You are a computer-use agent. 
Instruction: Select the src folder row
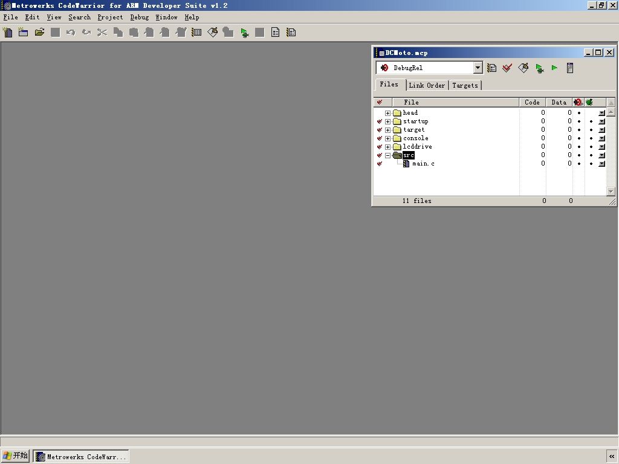490,155
